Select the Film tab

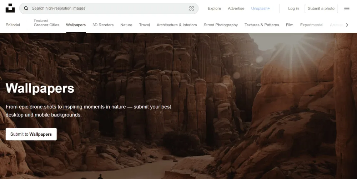290,25
